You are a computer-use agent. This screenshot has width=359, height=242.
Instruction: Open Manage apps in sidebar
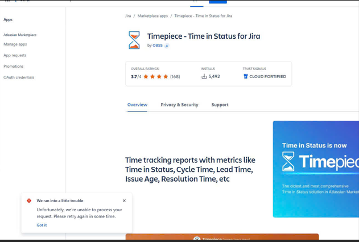pyautogui.click(x=15, y=44)
